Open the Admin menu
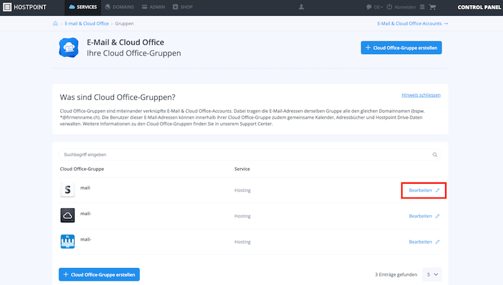Screen dimensions: 503x285 point(153,7)
